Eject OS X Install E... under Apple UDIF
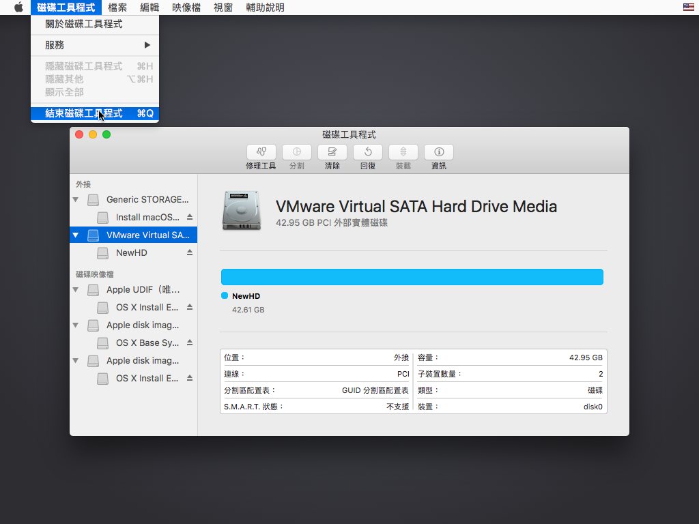The image size is (699, 524). click(190, 307)
